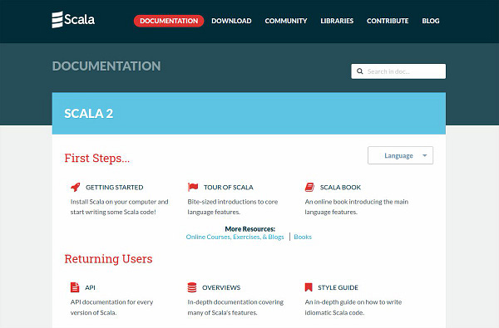Click the Returning Users heading
Viewport: 499px width, 328px height.
(108, 259)
